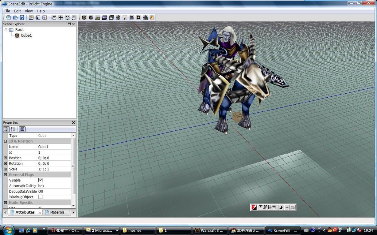Open the Help menu

pyautogui.click(x=41, y=11)
